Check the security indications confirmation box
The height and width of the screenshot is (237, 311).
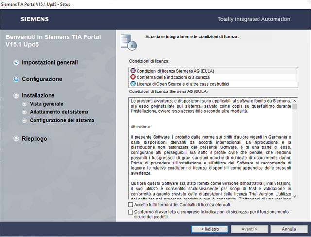(x=130, y=212)
